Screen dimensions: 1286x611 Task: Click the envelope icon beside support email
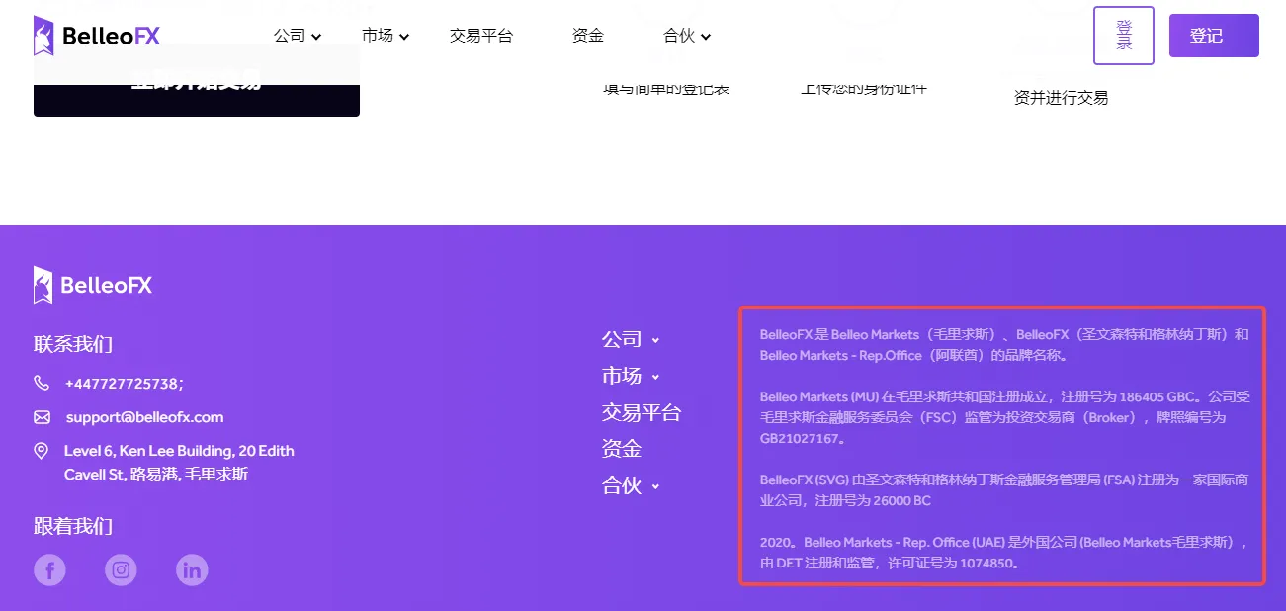(42, 416)
